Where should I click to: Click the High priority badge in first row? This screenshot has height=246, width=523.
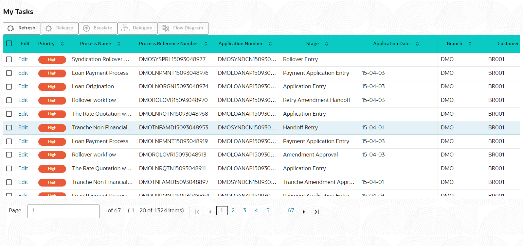point(52,59)
